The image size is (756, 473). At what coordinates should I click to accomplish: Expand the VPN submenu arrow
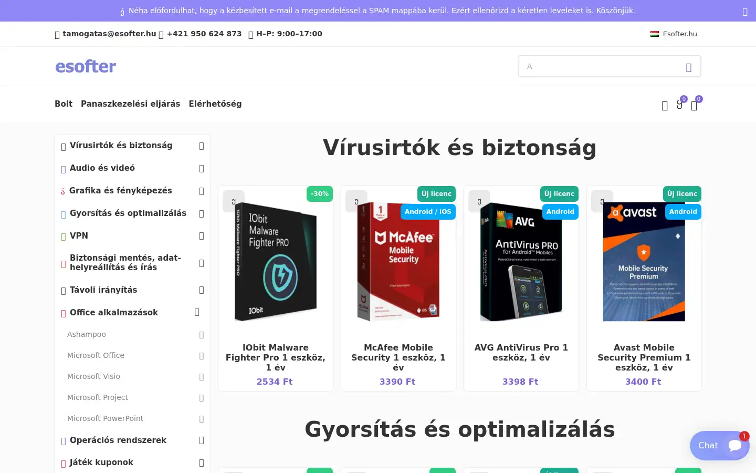coord(202,236)
